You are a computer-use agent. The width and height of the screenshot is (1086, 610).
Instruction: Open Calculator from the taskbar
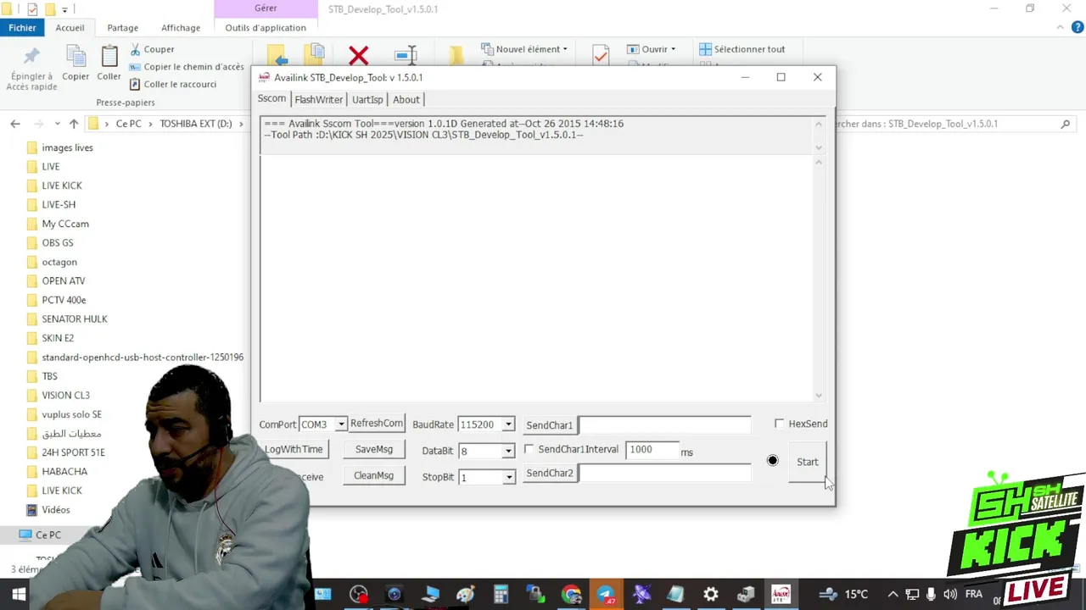coord(501,595)
